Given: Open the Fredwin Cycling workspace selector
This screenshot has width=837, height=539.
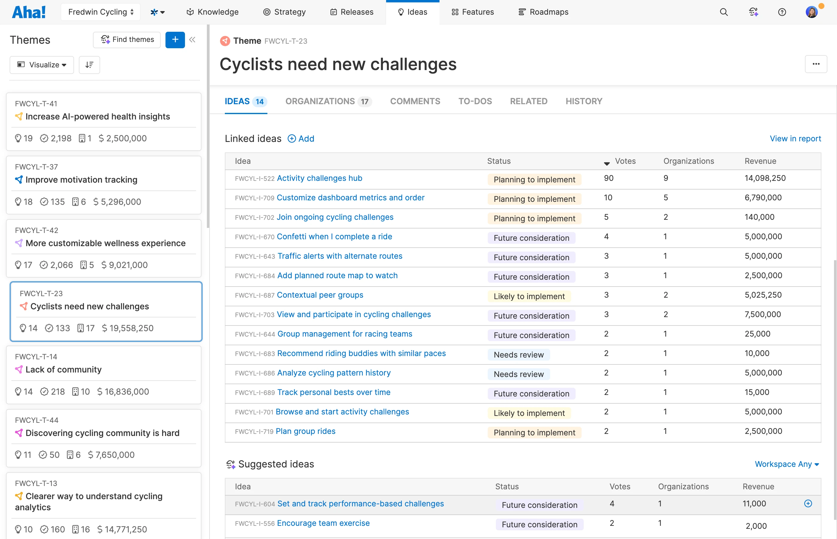Looking at the screenshot, I should click(100, 12).
